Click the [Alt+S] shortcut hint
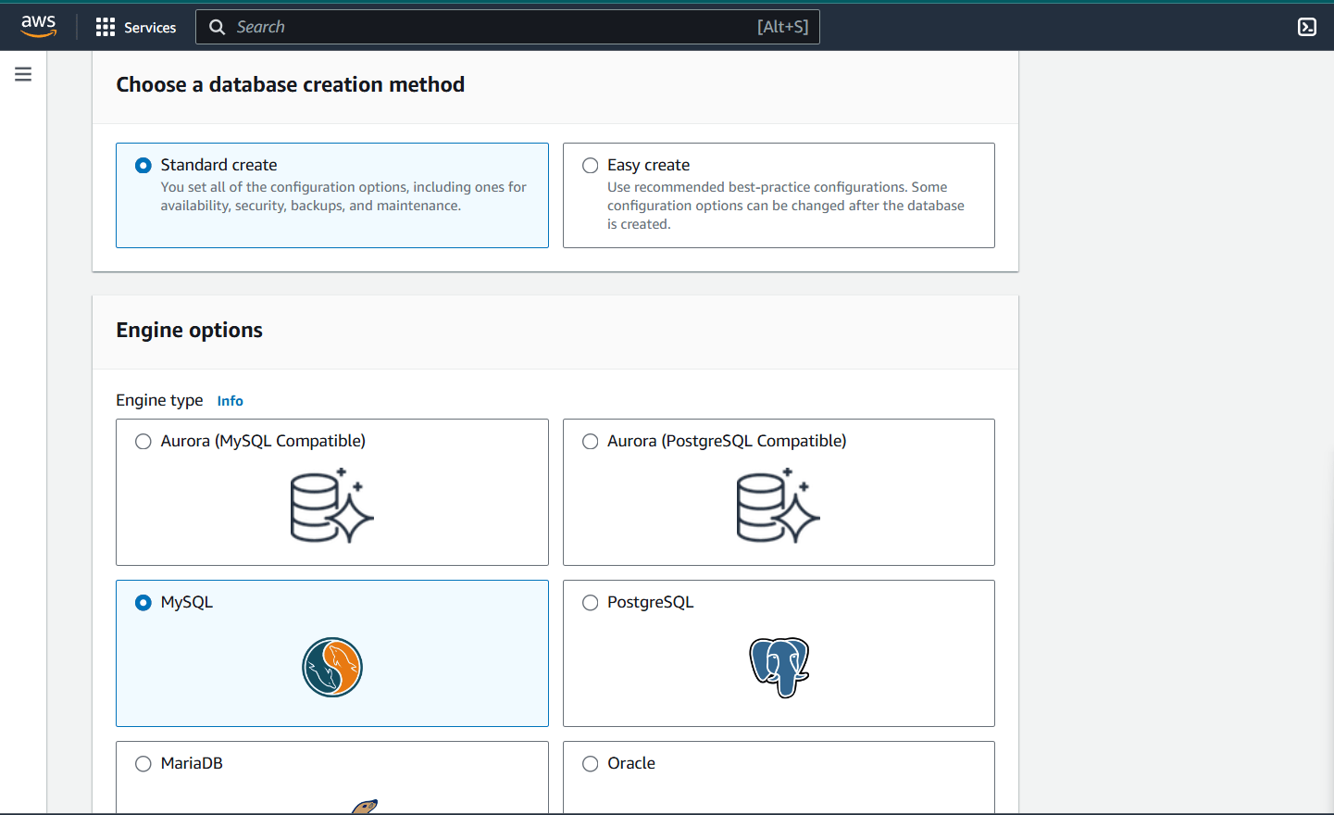 (x=783, y=27)
